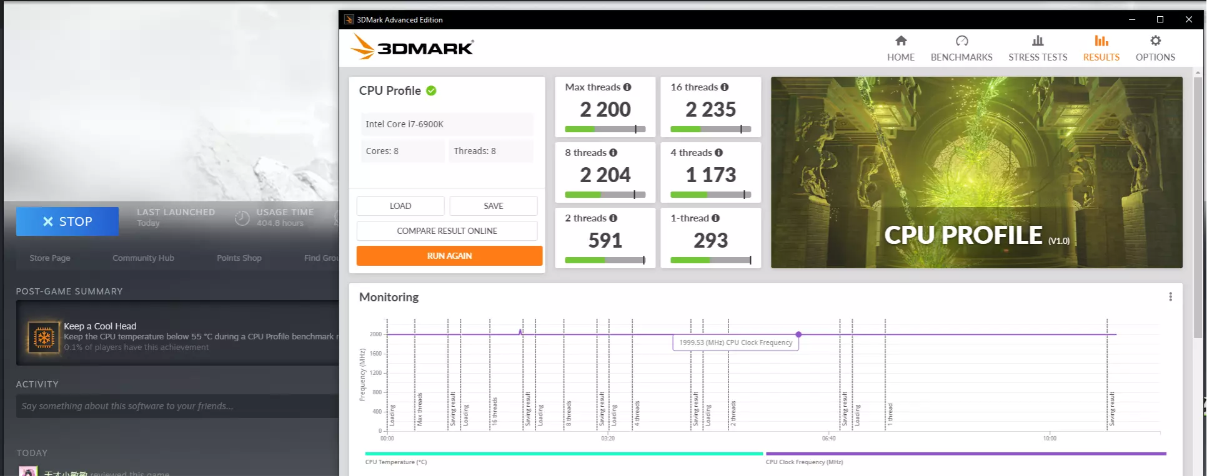Open Options via the gear icon

(1156, 41)
